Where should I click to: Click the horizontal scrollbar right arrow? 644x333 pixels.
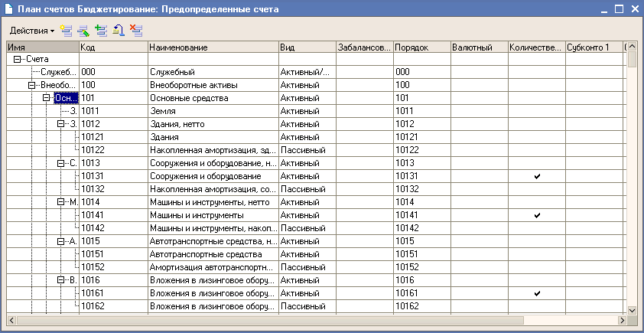623,320
